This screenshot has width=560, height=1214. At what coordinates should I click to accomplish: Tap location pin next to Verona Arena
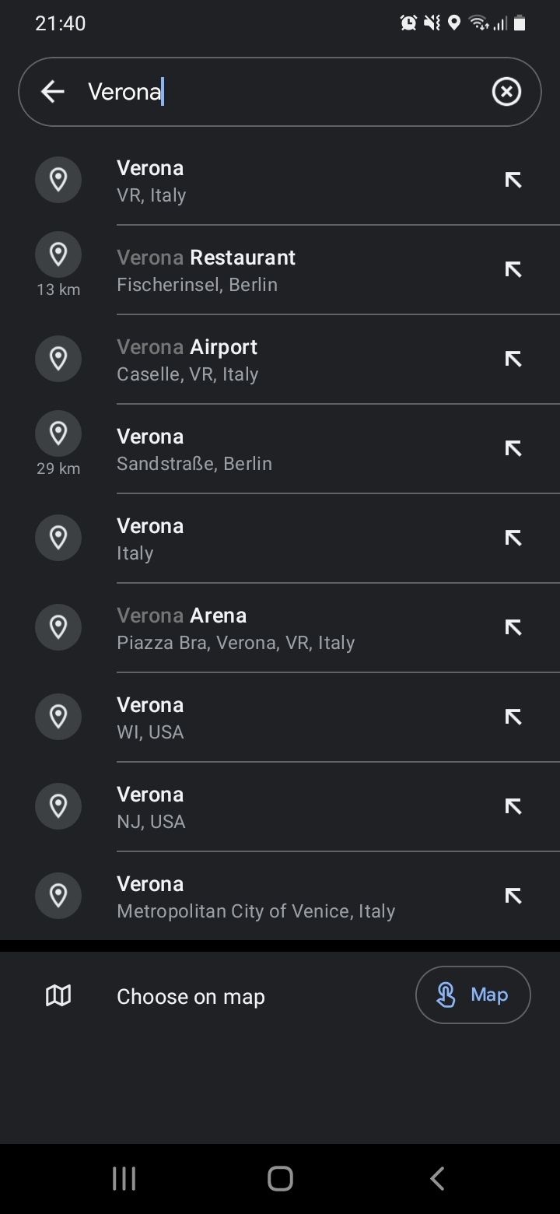[58, 627]
